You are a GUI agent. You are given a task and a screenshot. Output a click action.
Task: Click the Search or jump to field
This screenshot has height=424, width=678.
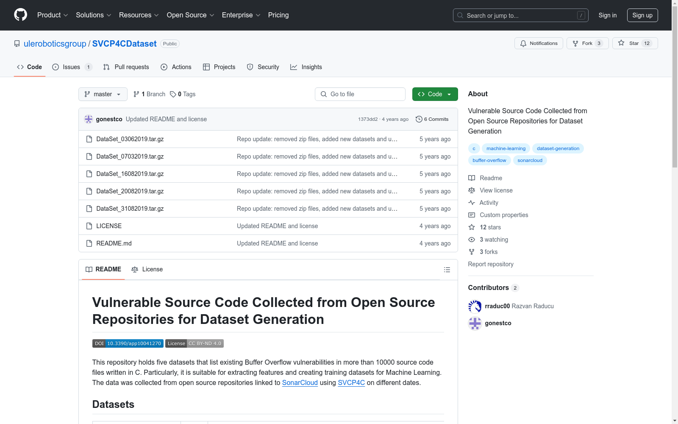[x=521, y=15]
